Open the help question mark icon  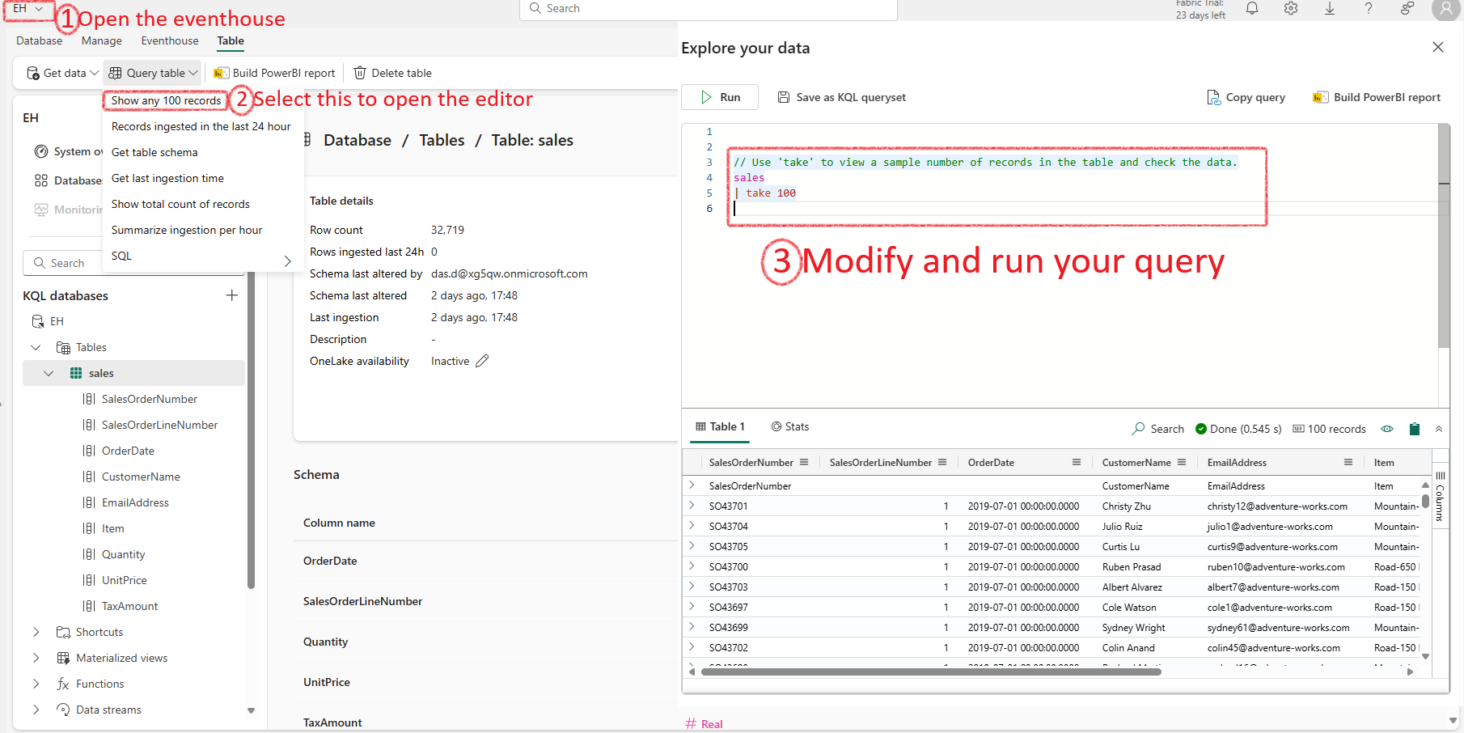pos(1369,8)
